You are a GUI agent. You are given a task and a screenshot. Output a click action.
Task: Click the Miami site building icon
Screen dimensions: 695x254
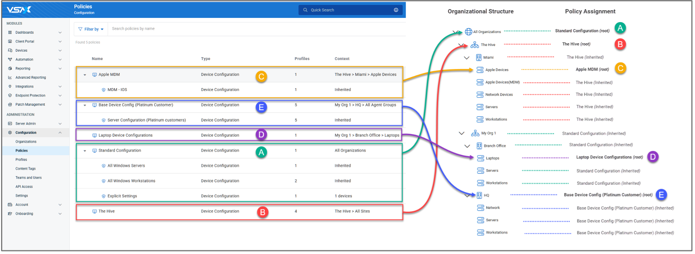pos(479,58)
